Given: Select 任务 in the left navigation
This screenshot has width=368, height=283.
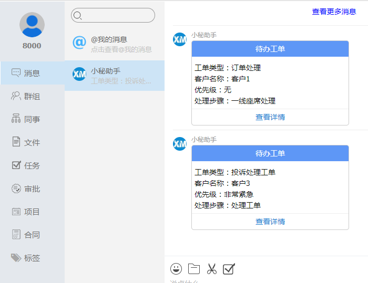Looking at the screenshot, I should click(x=32, y=165).
